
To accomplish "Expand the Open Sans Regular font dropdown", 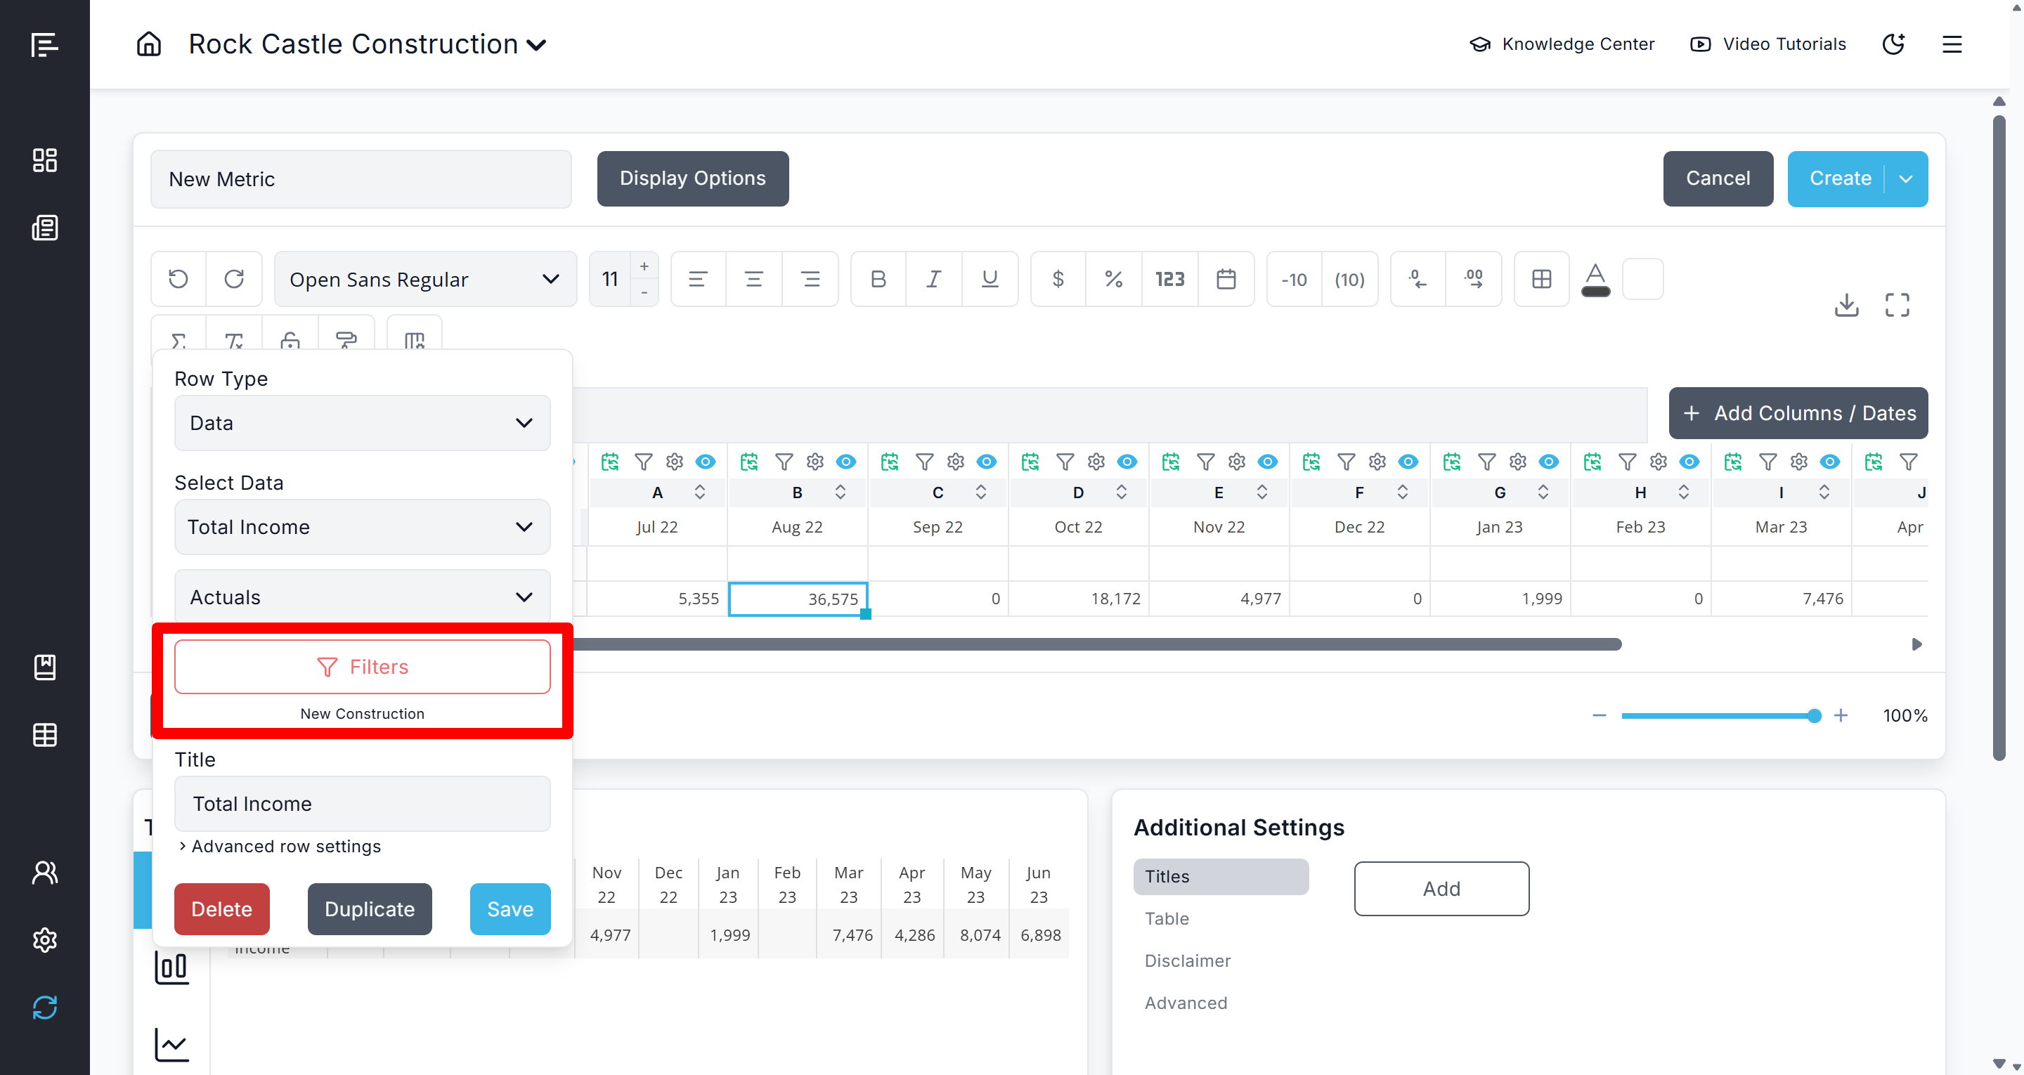I will 425,279.
